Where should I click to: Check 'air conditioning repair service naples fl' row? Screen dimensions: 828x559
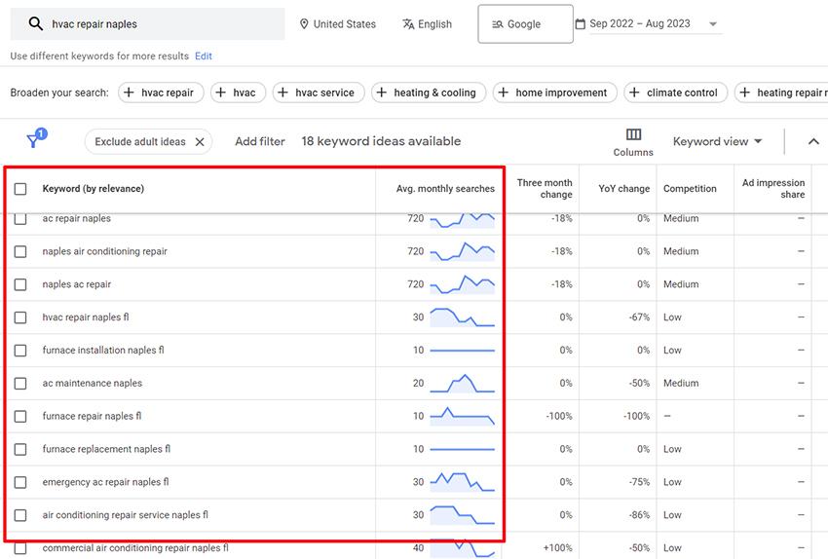click(20, 515)
